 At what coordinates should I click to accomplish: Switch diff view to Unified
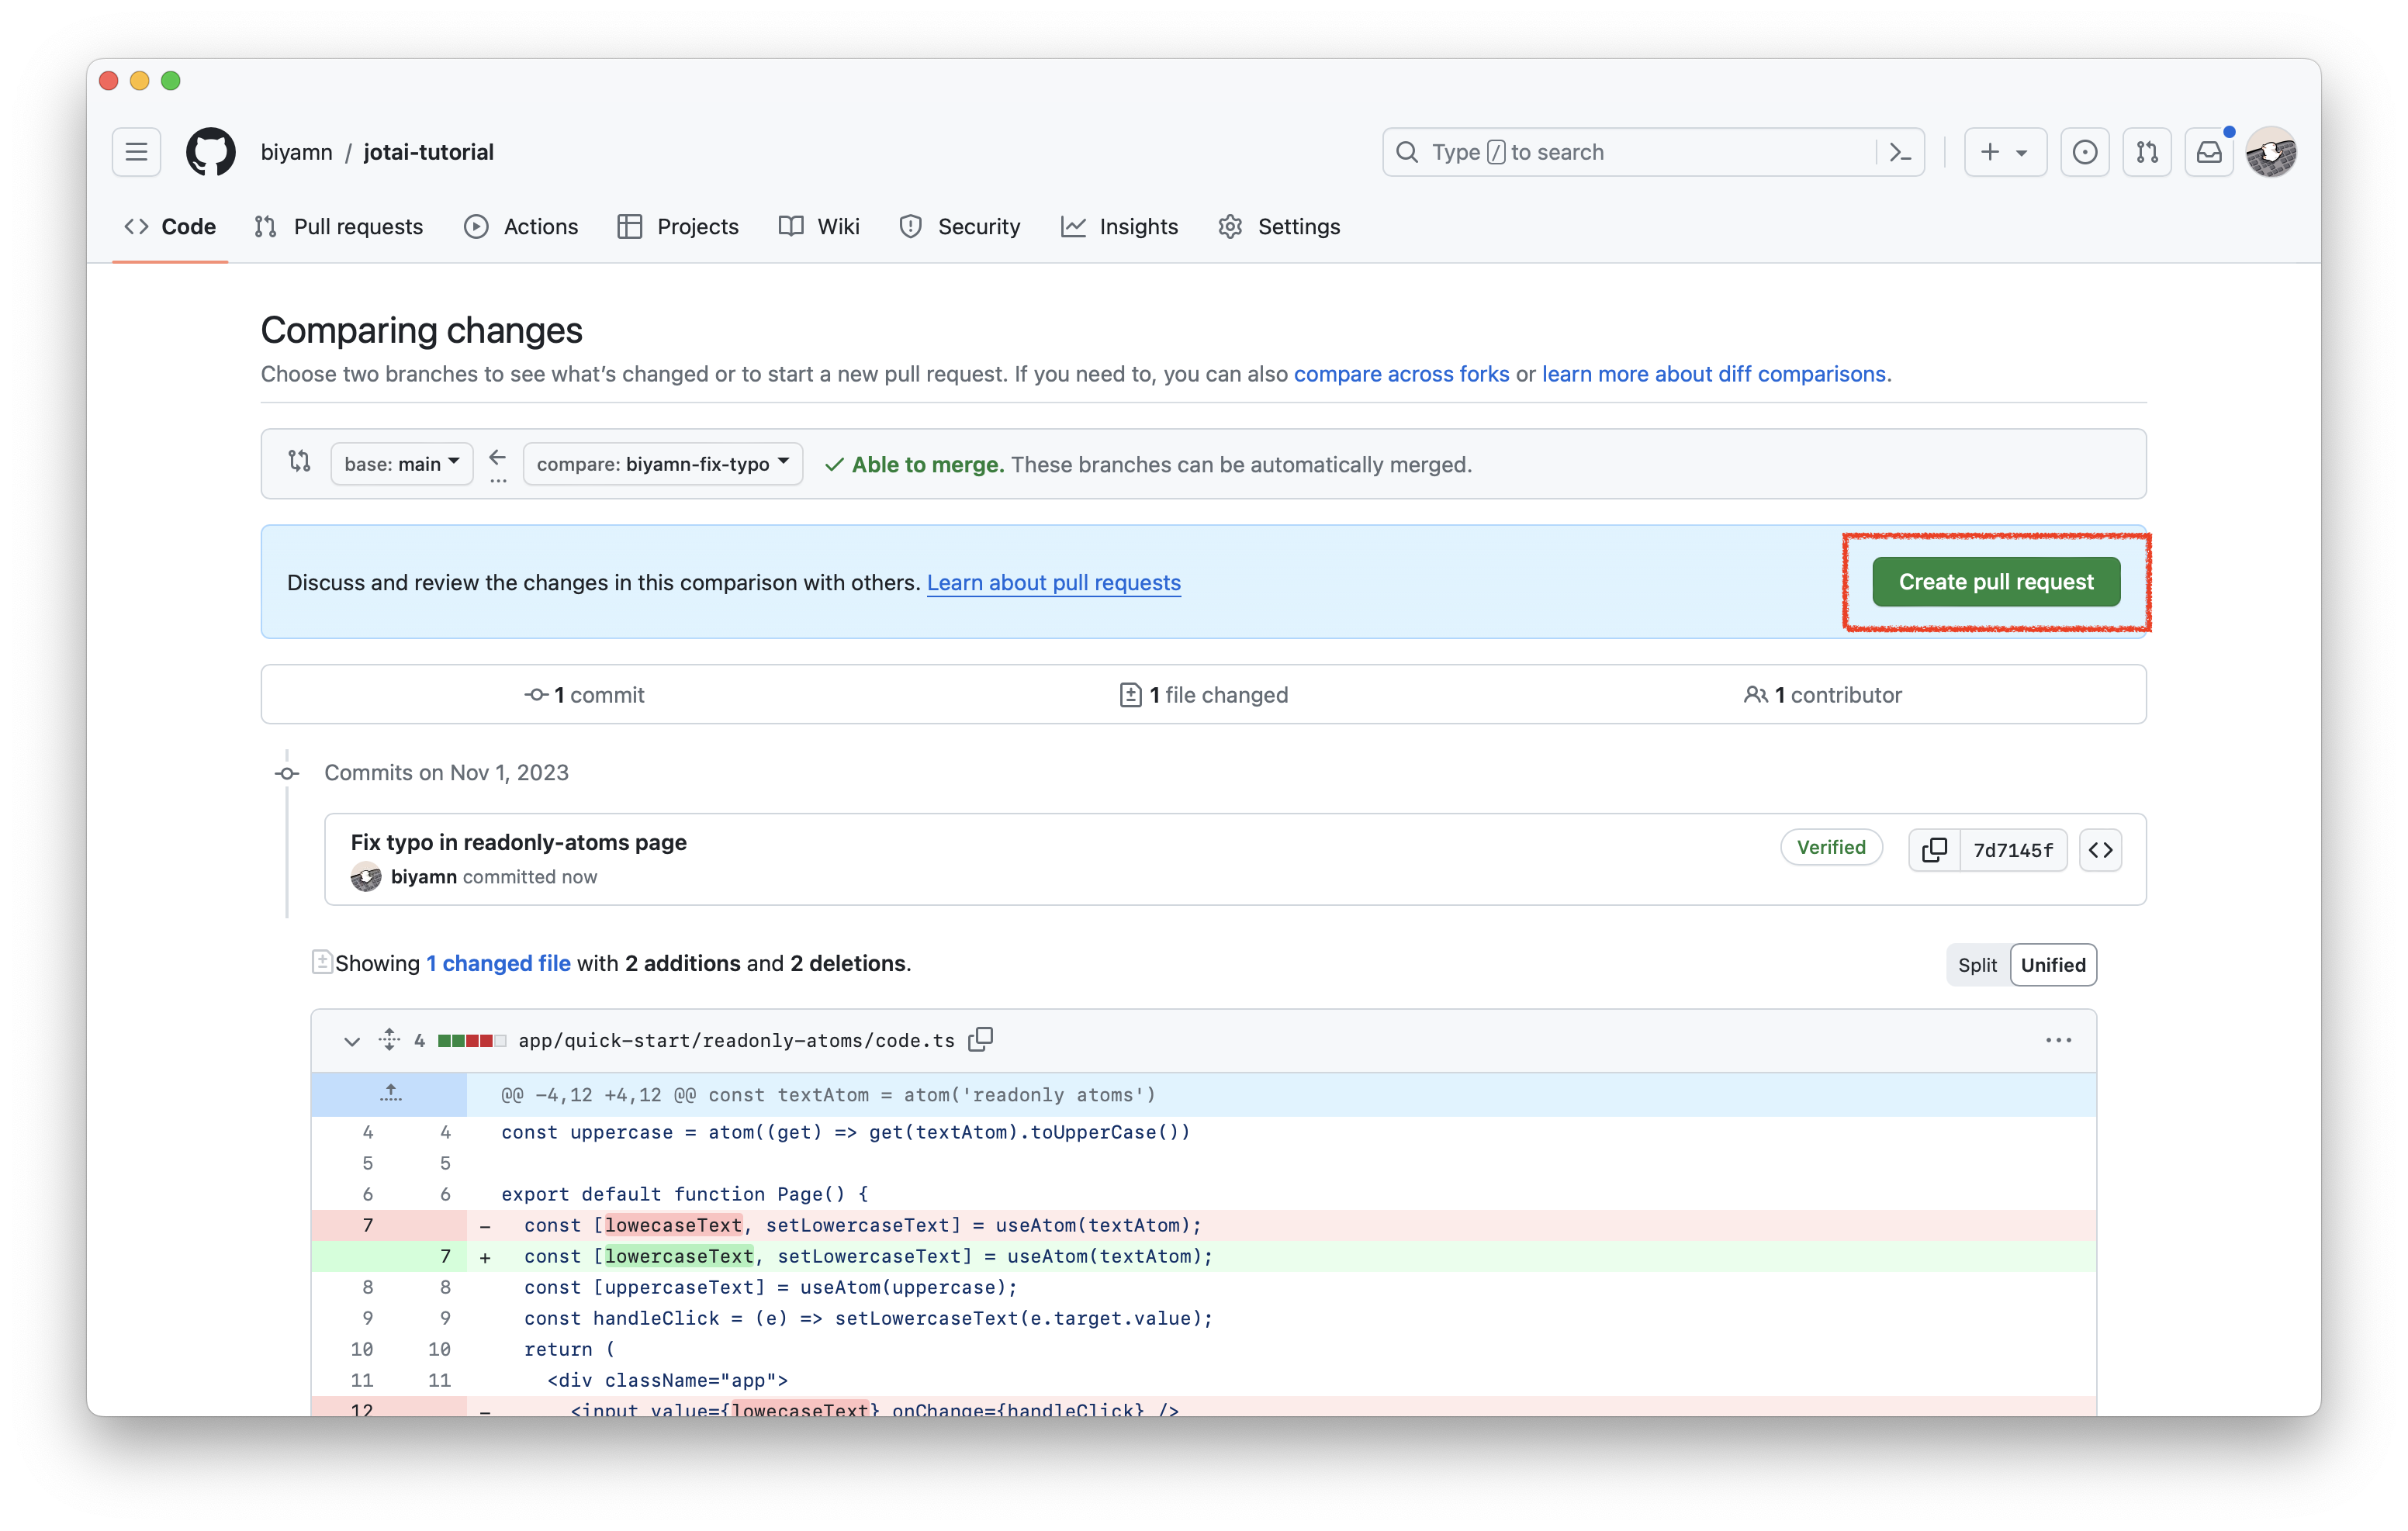pyautogui.click(x=2053, y=965)
